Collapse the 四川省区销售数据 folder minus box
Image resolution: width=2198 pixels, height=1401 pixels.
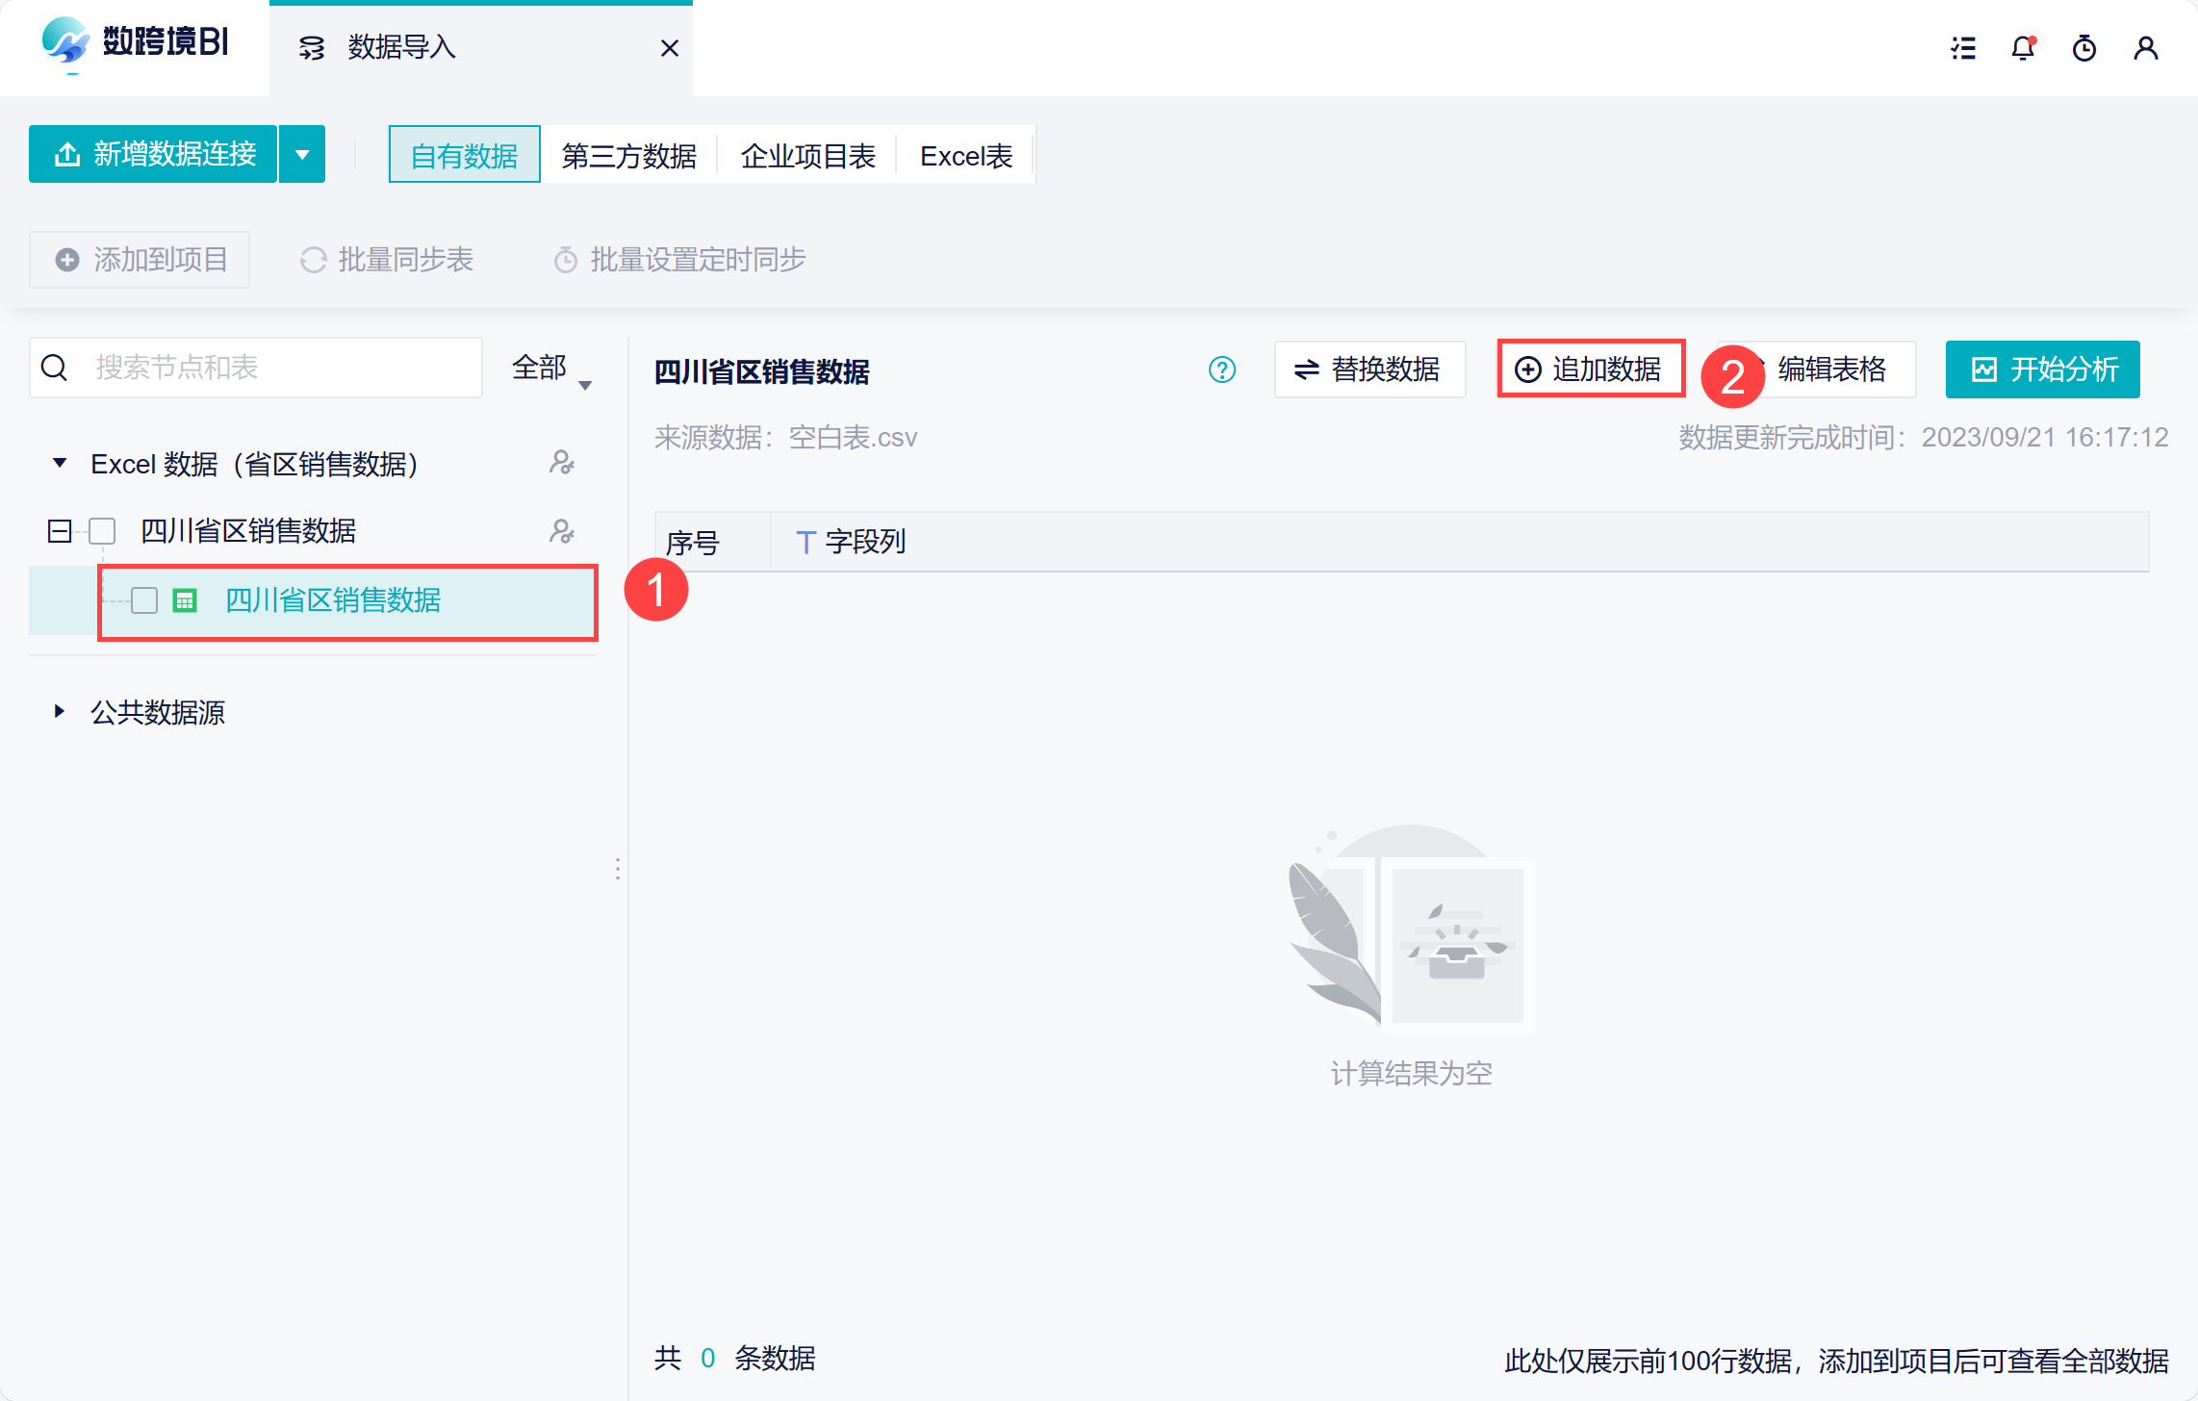pyautogui.click(x=60, y=531)
